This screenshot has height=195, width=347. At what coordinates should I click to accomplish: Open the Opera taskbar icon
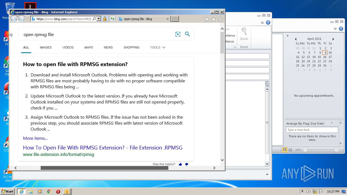pyautogui.click(x=58, y=191)
